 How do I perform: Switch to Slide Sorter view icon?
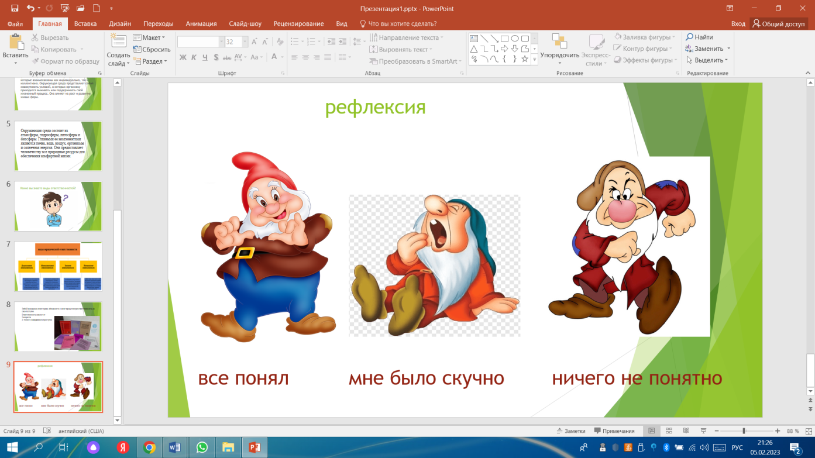pos(669,431)
